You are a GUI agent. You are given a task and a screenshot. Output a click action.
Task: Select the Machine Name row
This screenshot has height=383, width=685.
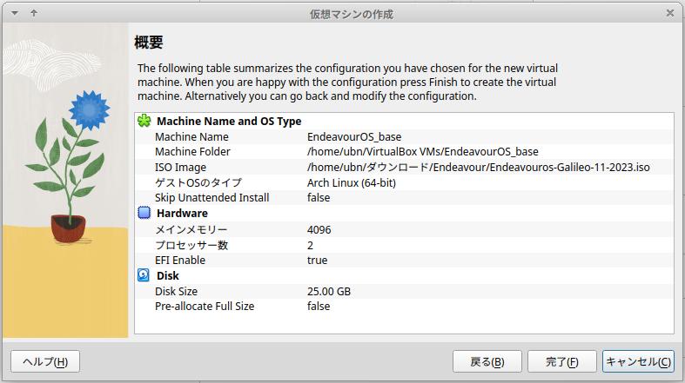point(191,137)
